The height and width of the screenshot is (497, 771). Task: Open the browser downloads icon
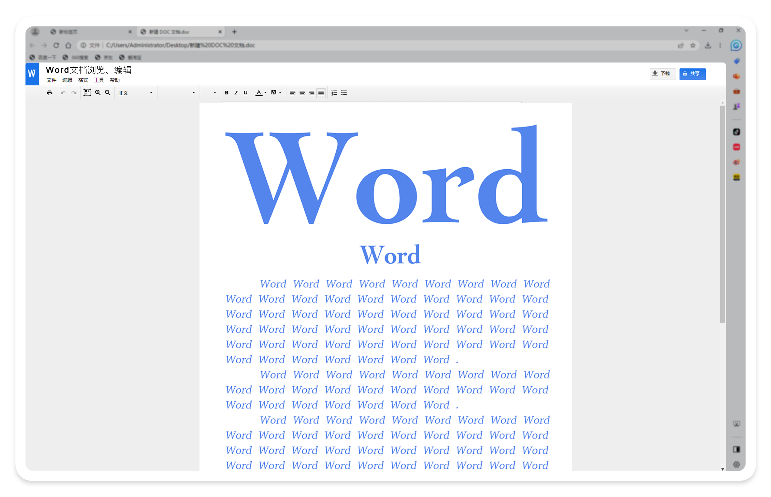[708, 46]
